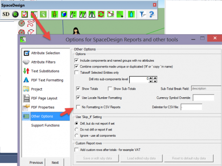Screen dimensions: 222x166
Task: Click the Currency Symbol Override field
Action: (203, 98)
